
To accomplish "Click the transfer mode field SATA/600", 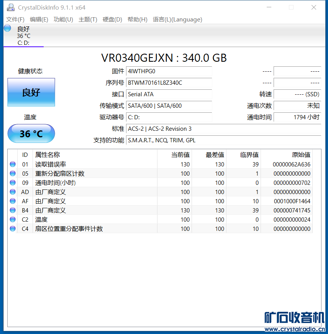I will (169, 106).
